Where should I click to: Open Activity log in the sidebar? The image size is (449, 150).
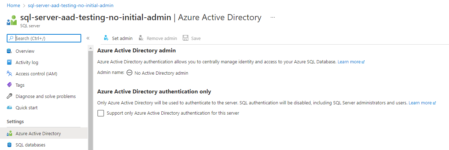point(27,63)
